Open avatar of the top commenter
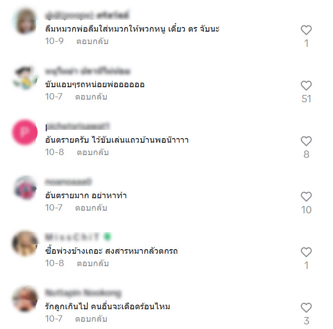 pos(25,21)
